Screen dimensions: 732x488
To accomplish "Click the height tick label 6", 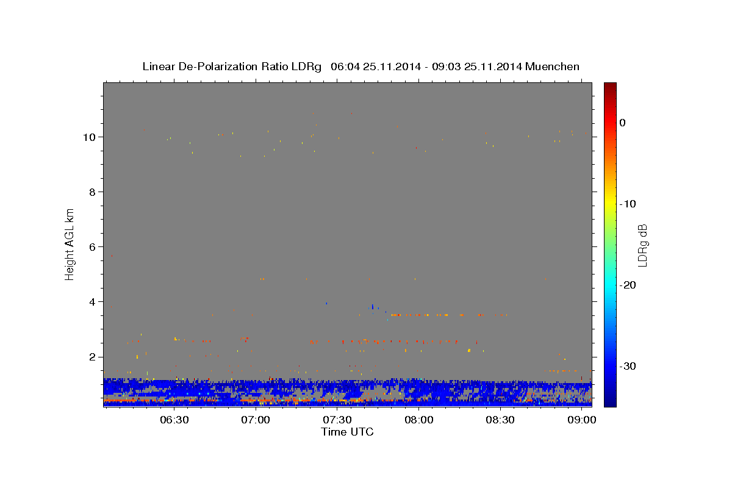I will tap(94, 247).
